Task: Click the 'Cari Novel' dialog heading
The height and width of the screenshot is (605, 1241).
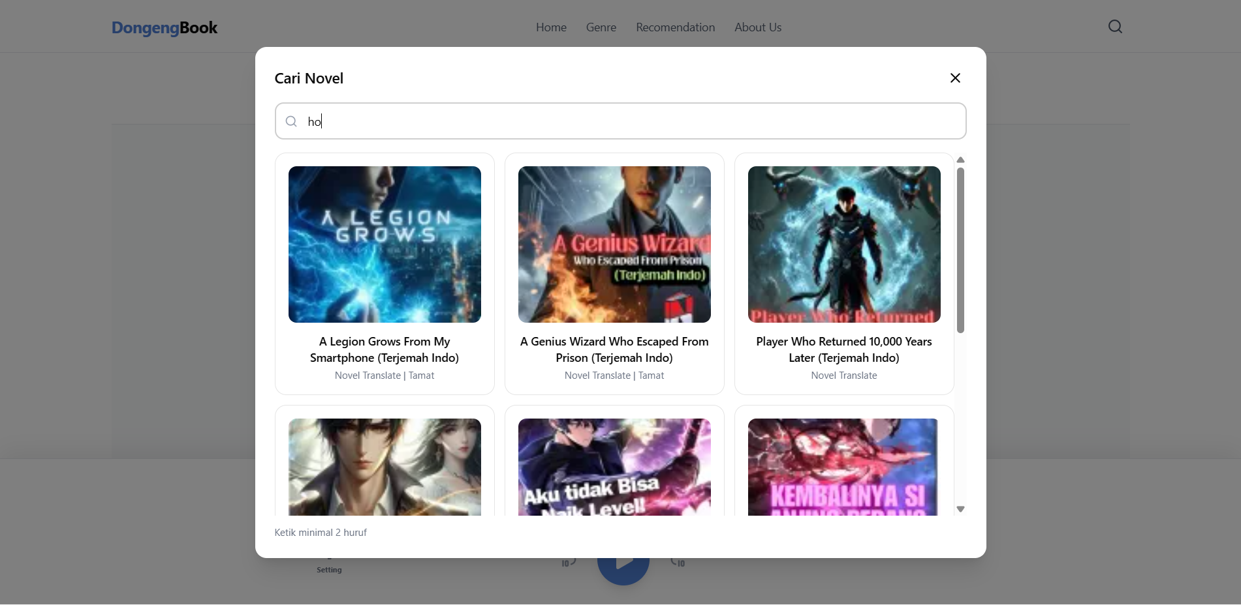Action: click(x=309, y=78)
